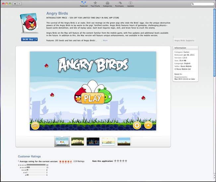Select the fourth pale screenshot thumbnail
This screenshot has height=182, width=216.
tap(108, 142)
